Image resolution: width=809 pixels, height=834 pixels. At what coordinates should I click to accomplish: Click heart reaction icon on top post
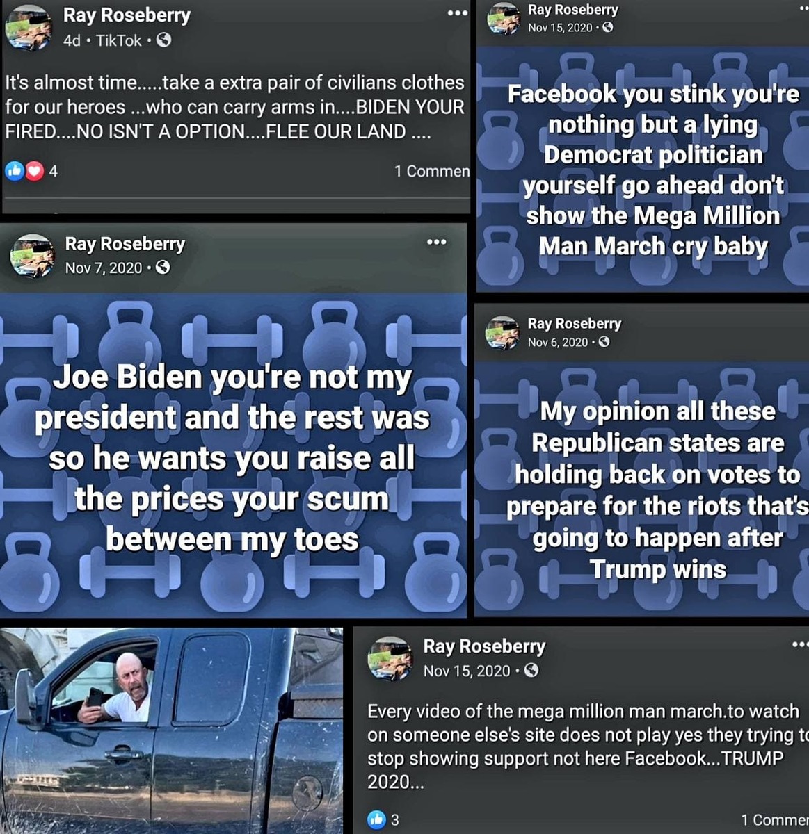35,170
